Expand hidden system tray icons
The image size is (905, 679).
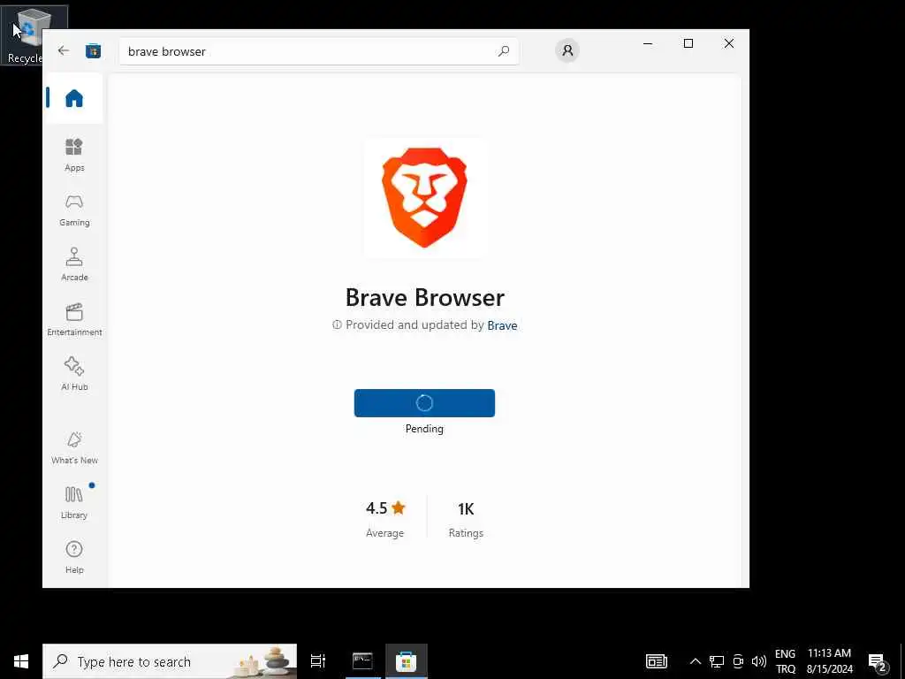coord(695,661)
